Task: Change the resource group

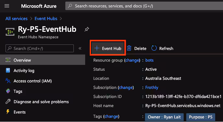Action: pyautogui.click(x=132, y=60)
